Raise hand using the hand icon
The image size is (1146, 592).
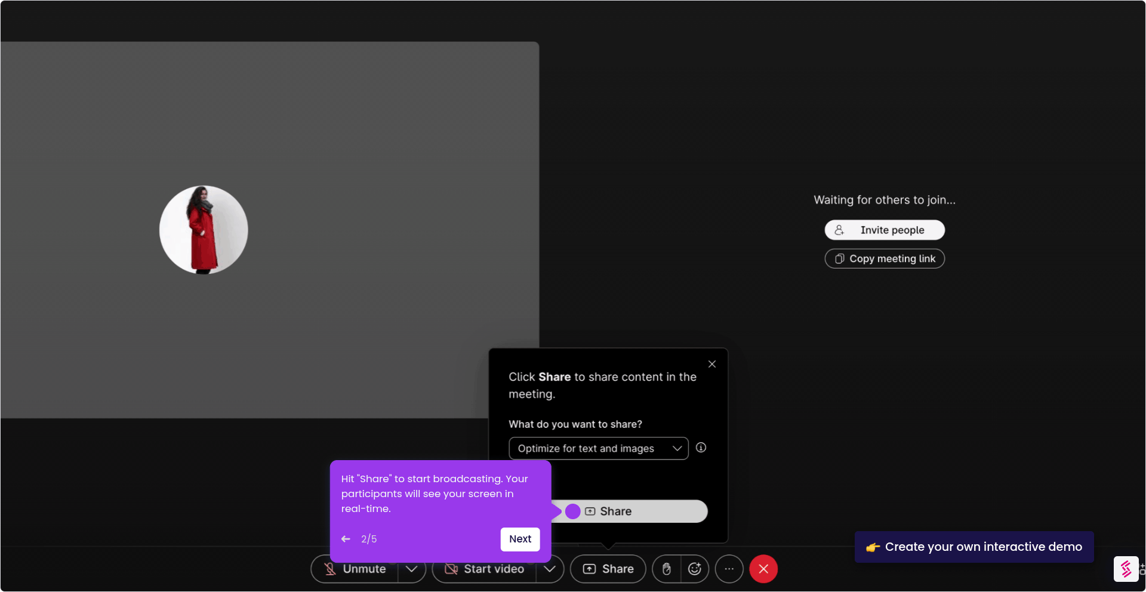(x=667, y=569)
